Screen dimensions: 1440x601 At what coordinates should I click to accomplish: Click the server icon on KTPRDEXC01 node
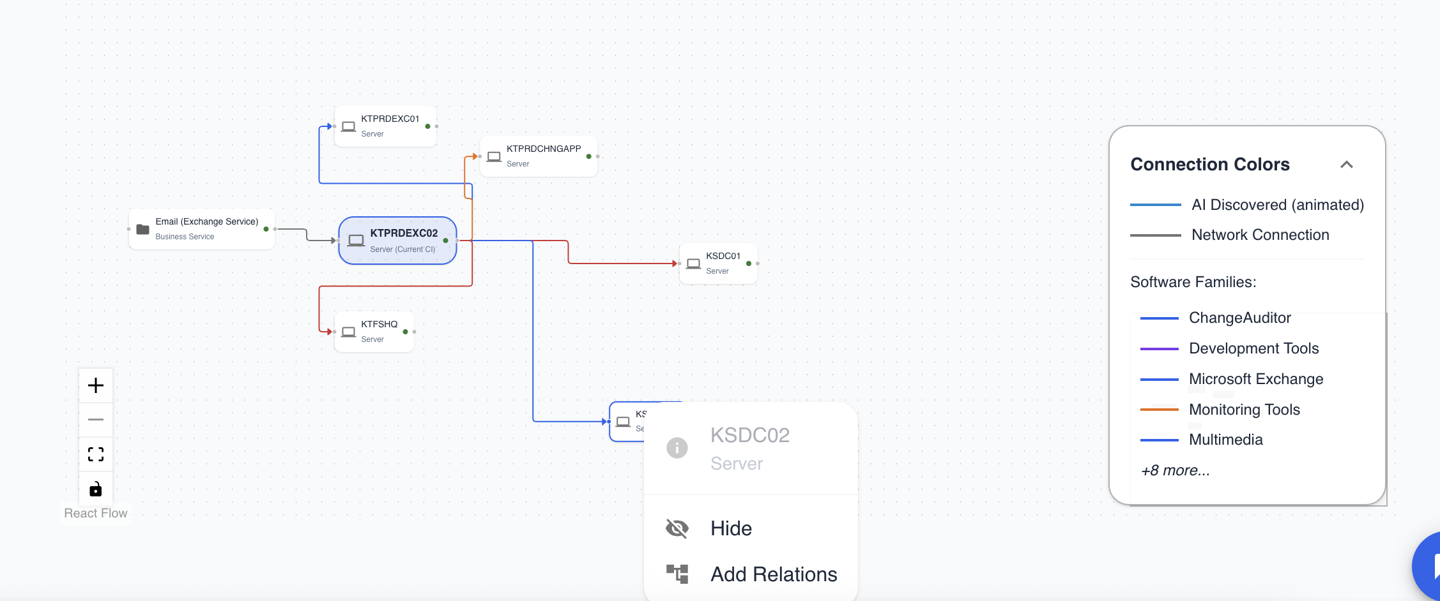(x=349, y=126)
